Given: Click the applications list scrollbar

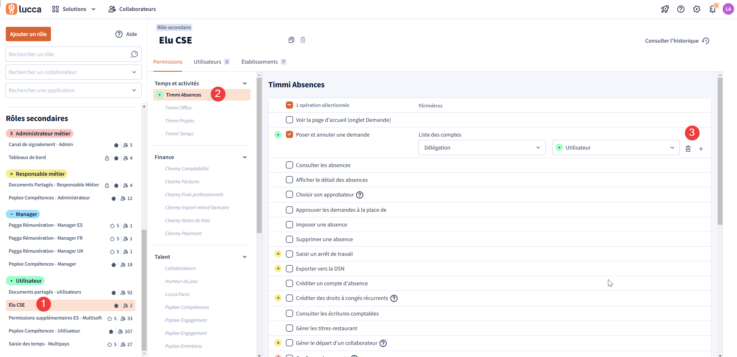Looking at the screenshot, I should pyautogui.click(x=259, y=156).
